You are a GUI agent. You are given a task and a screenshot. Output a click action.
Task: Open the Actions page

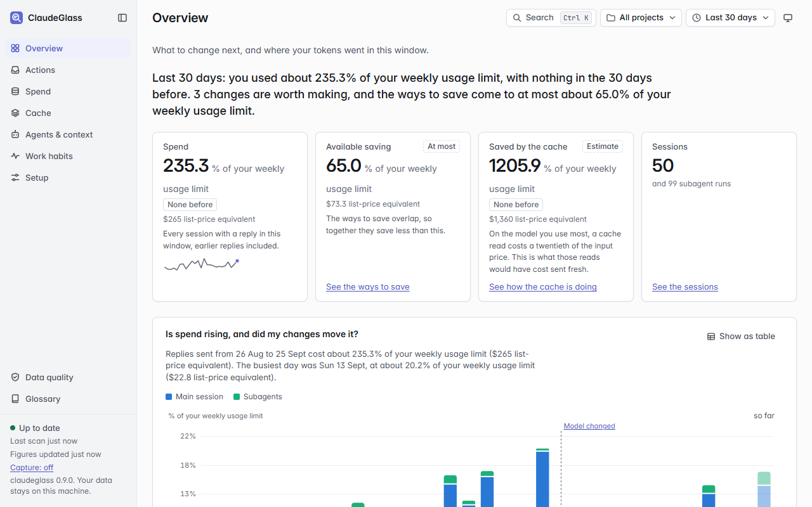pyautogui.click(x=69, y=70)
